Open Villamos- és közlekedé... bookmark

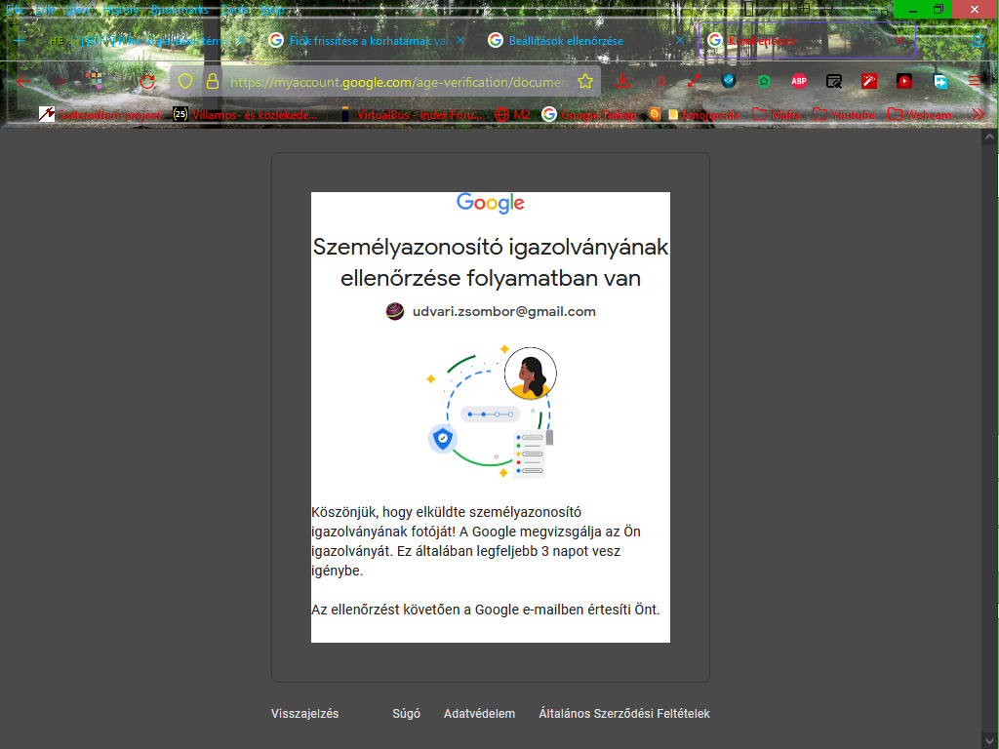[x=245, y=115]
